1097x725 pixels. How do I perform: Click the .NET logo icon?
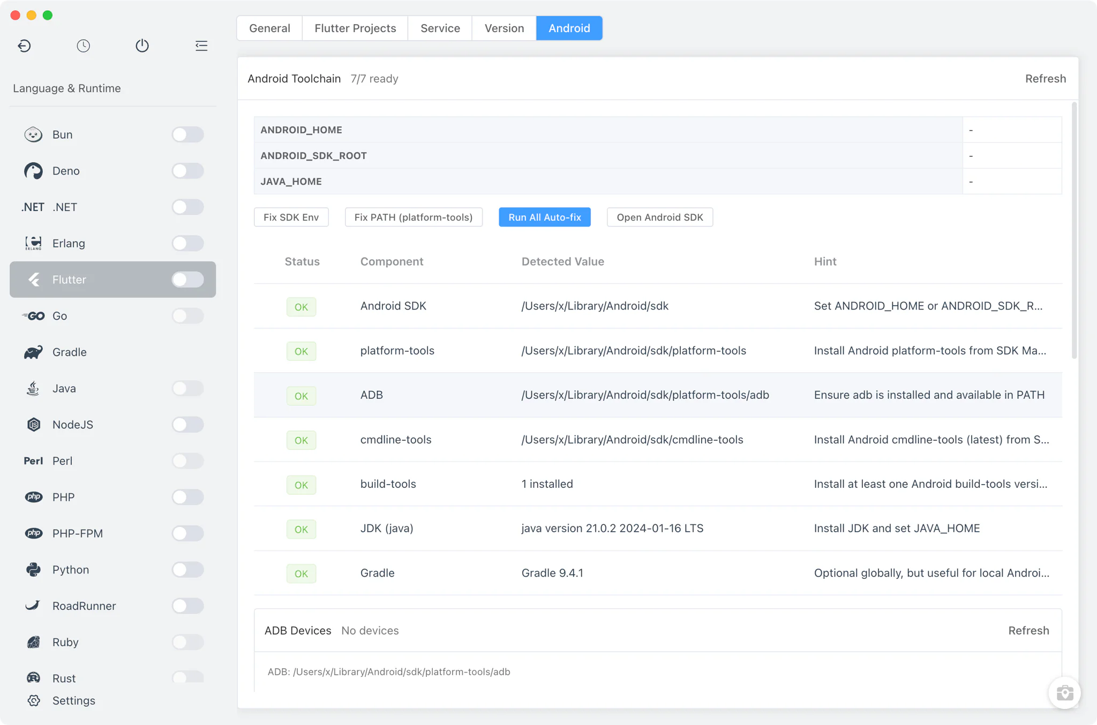(33, 207)
